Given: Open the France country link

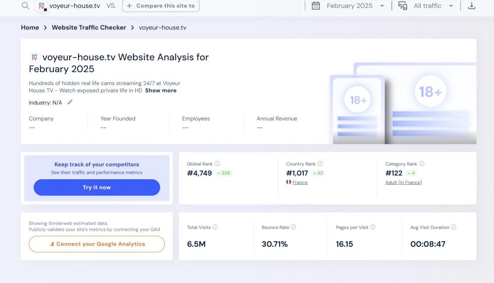Looking at the screenshot, I should [299, 182].
